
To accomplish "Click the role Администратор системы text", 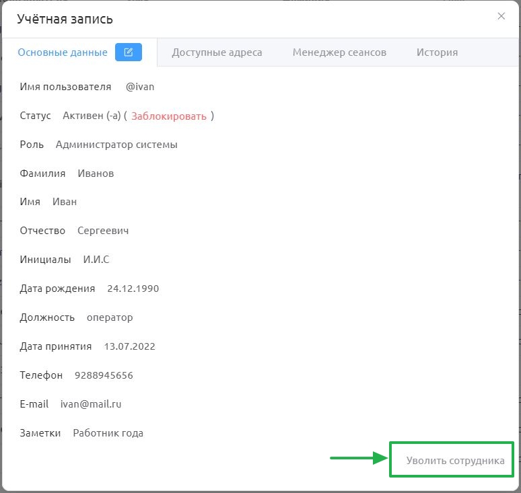I will [x=116, y=145].
